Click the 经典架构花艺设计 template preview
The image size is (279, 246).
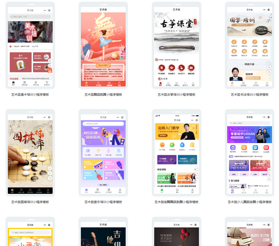(x=177, y=231)
